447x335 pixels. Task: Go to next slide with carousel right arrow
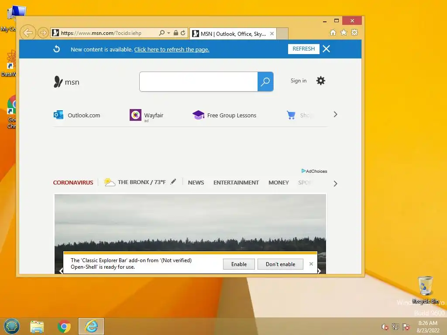(319, 271)
